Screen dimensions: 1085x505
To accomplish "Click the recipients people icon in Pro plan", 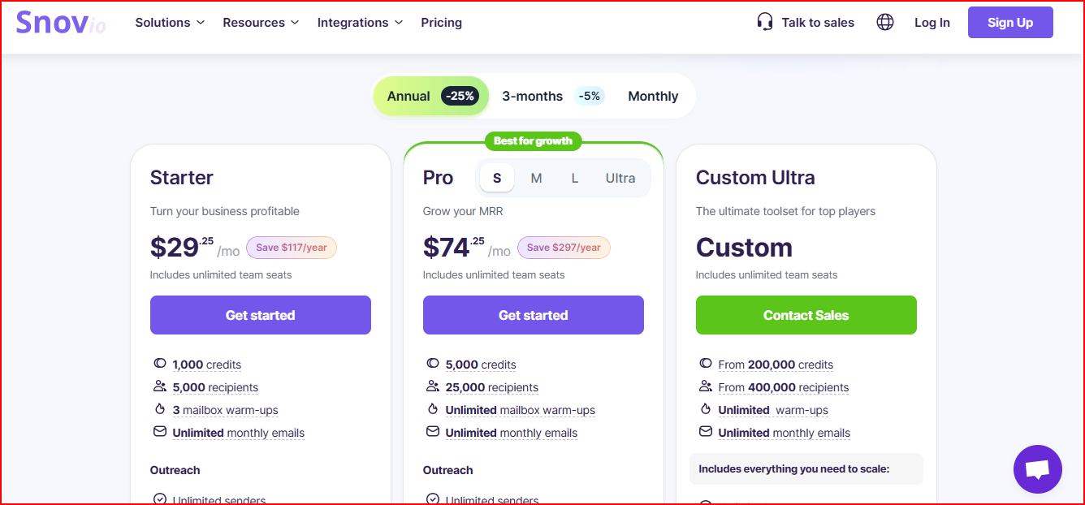I will (x=433, y=386).
